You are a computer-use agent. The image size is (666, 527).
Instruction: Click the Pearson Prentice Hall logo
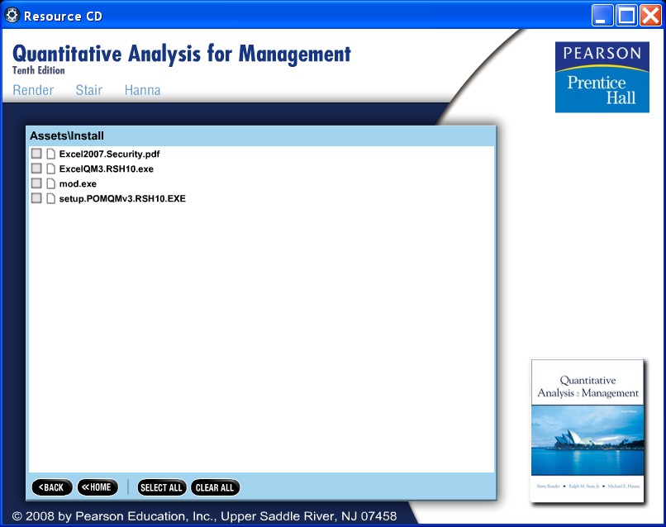(x=602, y=77)
